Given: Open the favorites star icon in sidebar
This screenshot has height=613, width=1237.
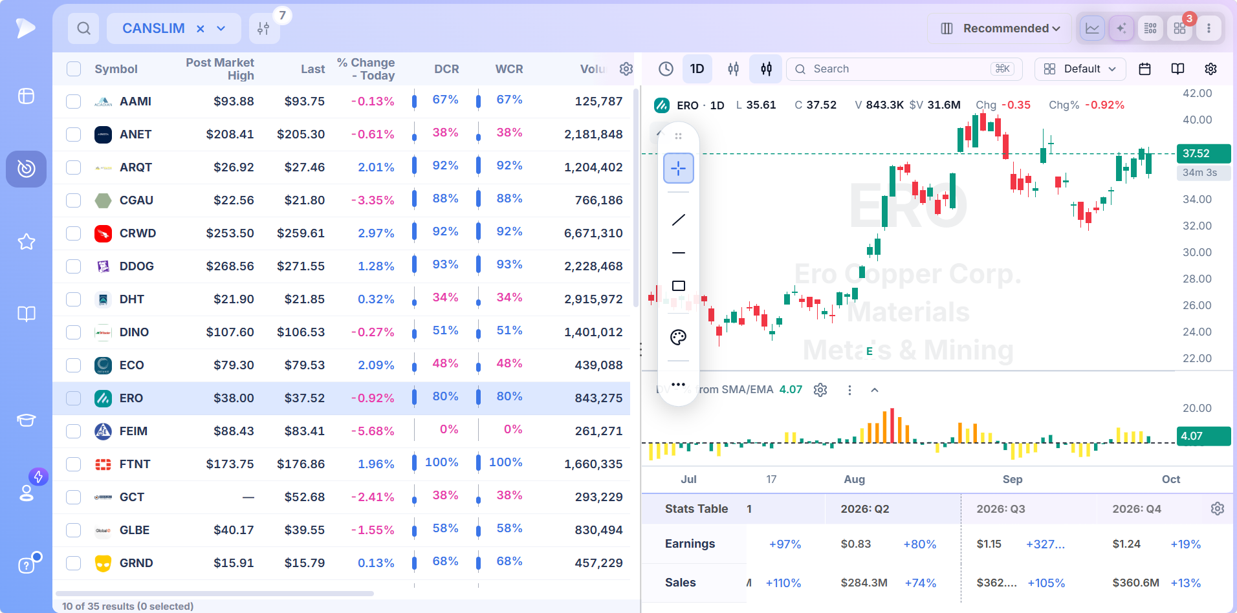Looking at the screenshot, I should point(26,242).
